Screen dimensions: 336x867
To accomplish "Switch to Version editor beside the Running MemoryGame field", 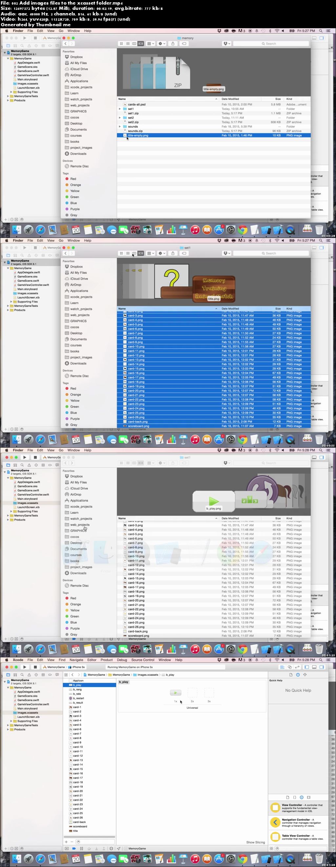I will [x=297, y=667].
